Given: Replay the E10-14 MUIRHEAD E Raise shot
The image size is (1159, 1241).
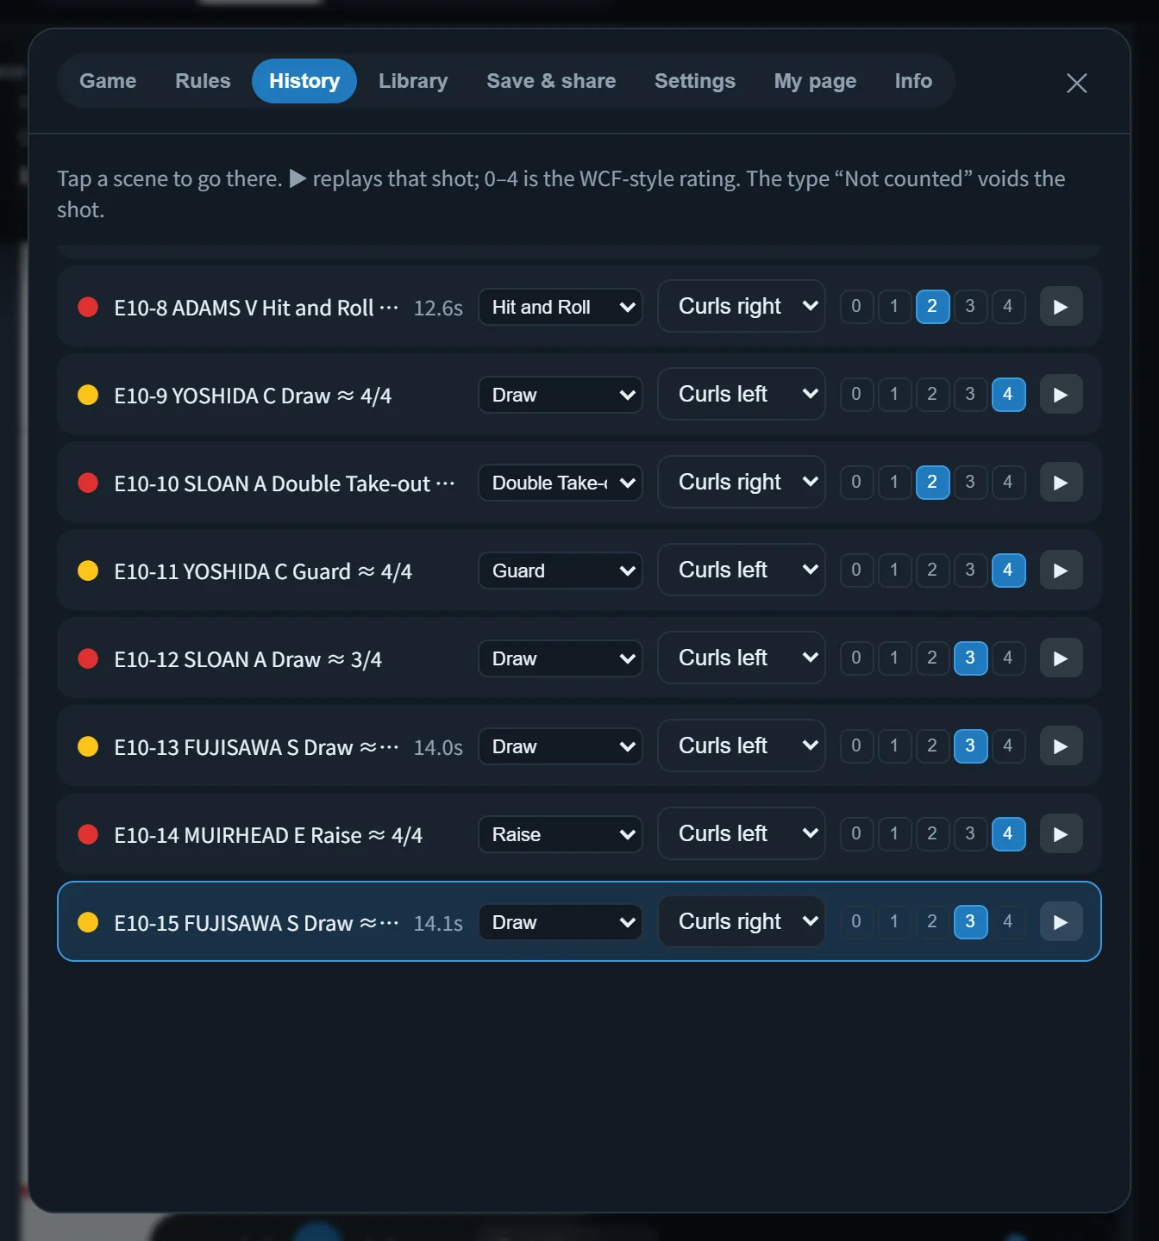Looking at the screenshot, I should (1061, 834).
